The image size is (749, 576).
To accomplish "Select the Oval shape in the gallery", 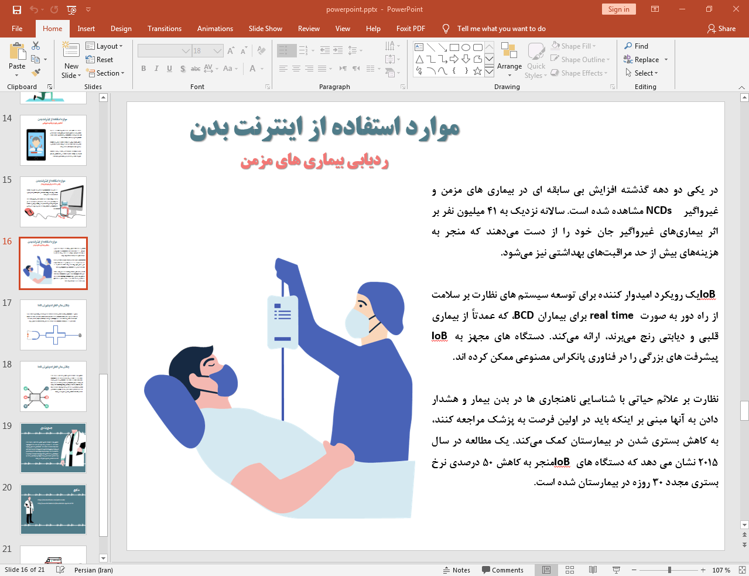I will click(x=466, y=47).
